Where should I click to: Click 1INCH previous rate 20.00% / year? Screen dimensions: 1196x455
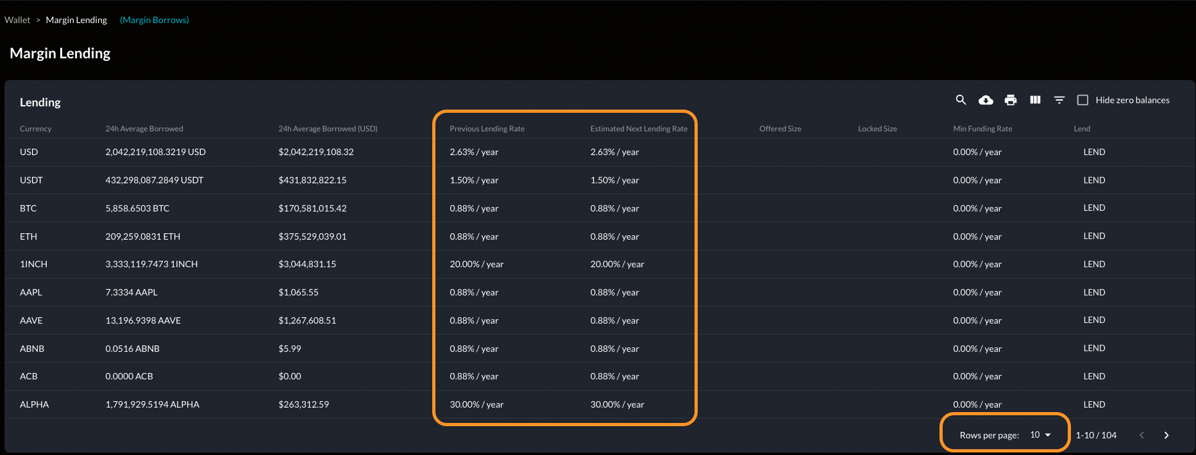(476, 264)
